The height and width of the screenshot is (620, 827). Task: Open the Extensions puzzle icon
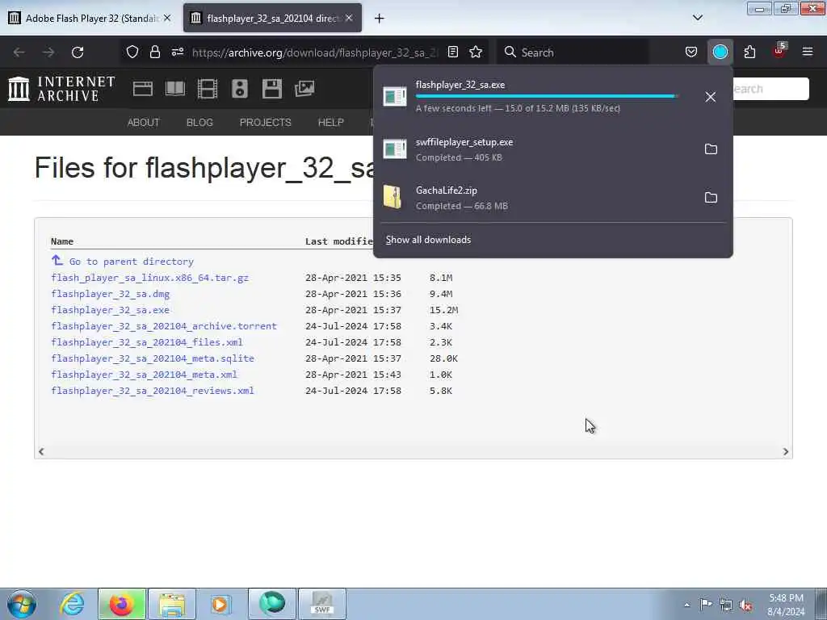coord(749,52)
